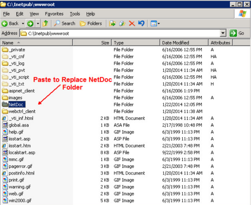Click the 5 KB size of win2000.gif
The image size is (251, 205).
coord(105,200)
